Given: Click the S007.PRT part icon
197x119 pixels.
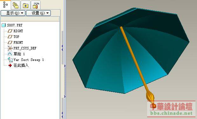Looking at the screenshot, I should point(3,25).
